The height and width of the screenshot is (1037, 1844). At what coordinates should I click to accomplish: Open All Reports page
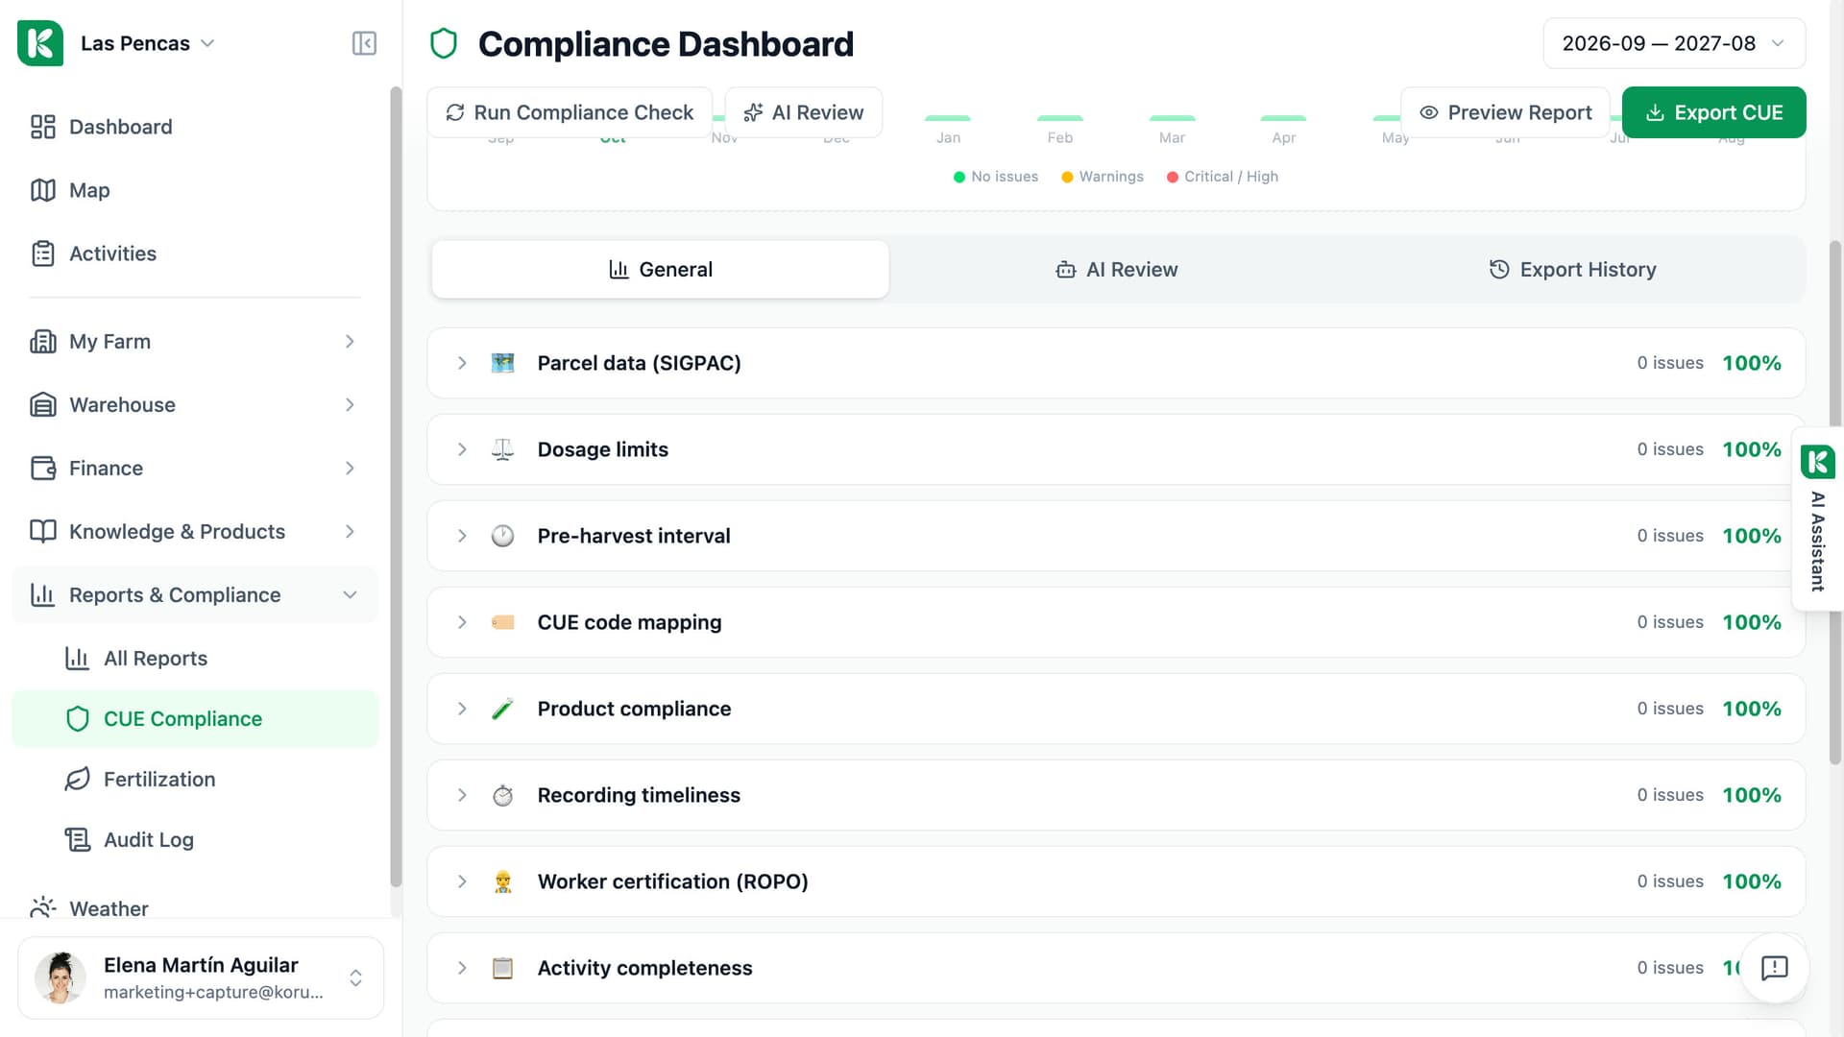tap(195, 659)
